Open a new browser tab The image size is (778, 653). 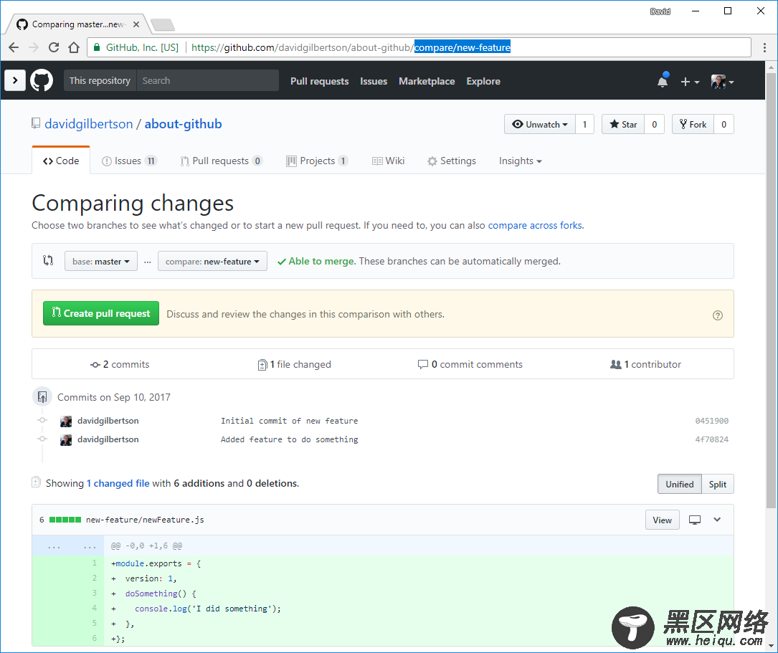162,24
